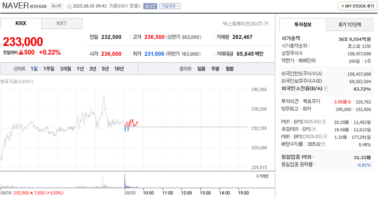379x198 pixels.
Task: Switch to the NXT tab
Action: coord(62,24)
